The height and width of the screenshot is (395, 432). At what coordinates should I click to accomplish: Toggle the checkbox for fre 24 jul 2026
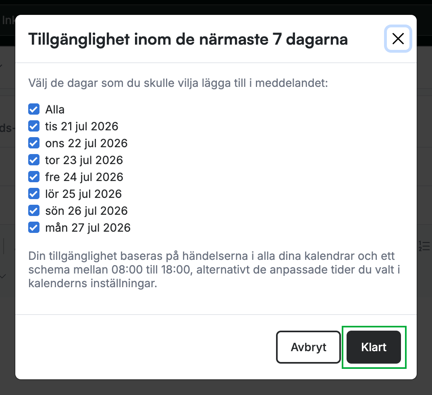34,177
